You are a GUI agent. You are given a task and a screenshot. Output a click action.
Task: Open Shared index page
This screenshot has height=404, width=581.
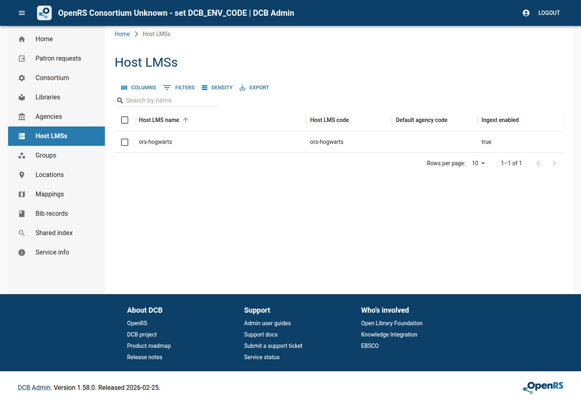click(56, 233)
